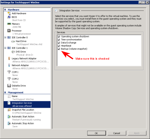
Task: Click the IDE Controller 1 icon
Action: pos(9,48)
